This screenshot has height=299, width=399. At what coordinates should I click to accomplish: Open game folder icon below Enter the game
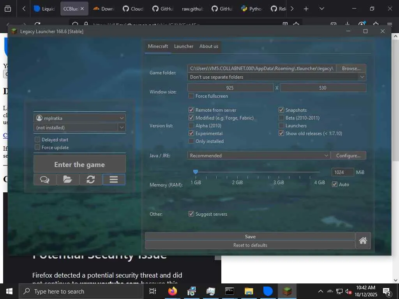(68, 179)
